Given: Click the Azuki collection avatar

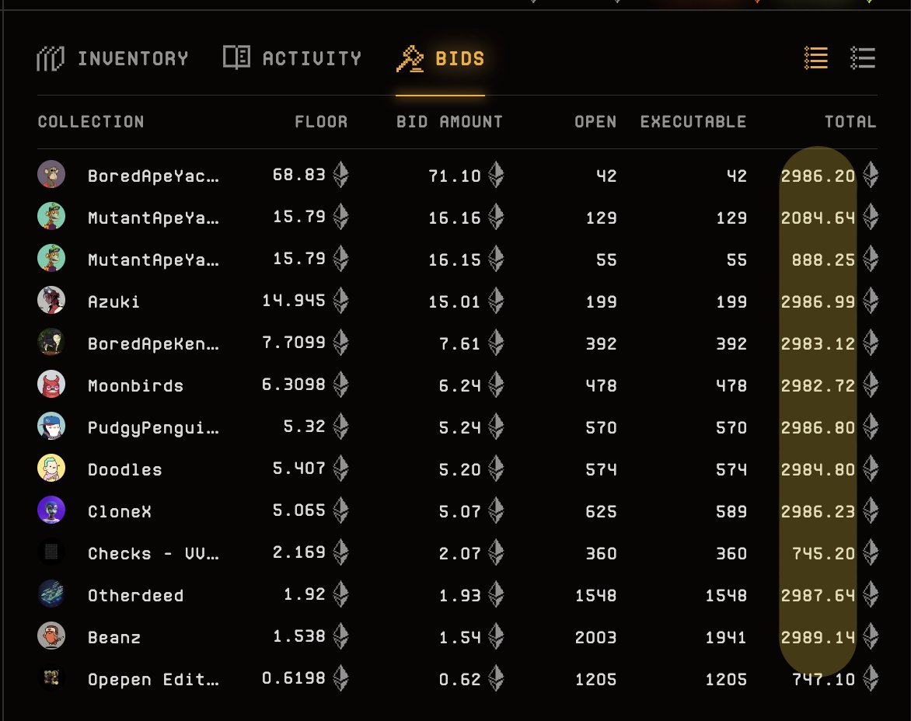Looking at the screenshot, I should 51,300.
